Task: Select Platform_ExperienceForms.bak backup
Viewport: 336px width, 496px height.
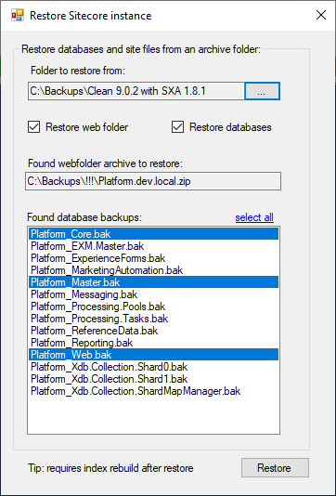Action: click(154, 258)
